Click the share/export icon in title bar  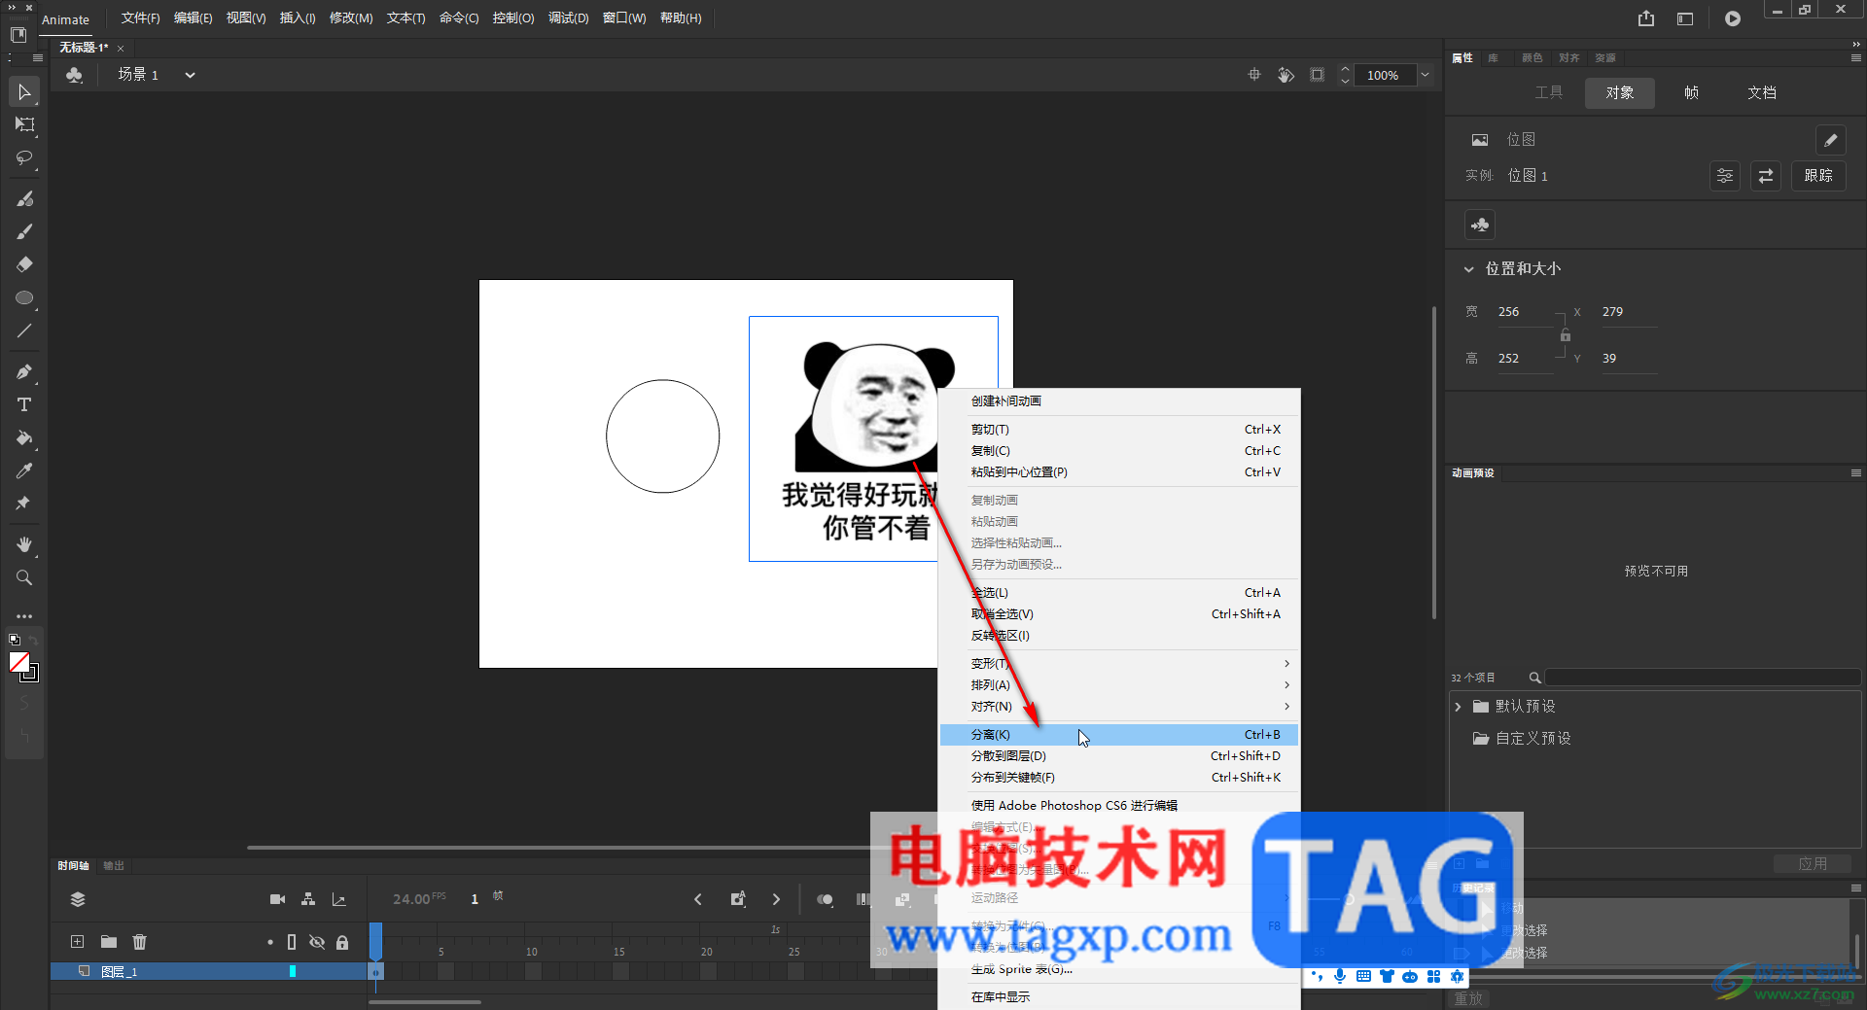pos(1645,18)
